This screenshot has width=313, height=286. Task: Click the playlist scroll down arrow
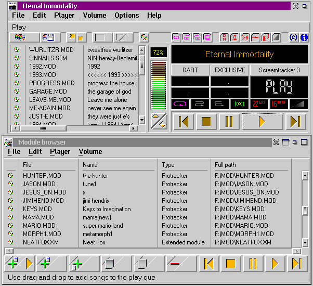(142, 120)
